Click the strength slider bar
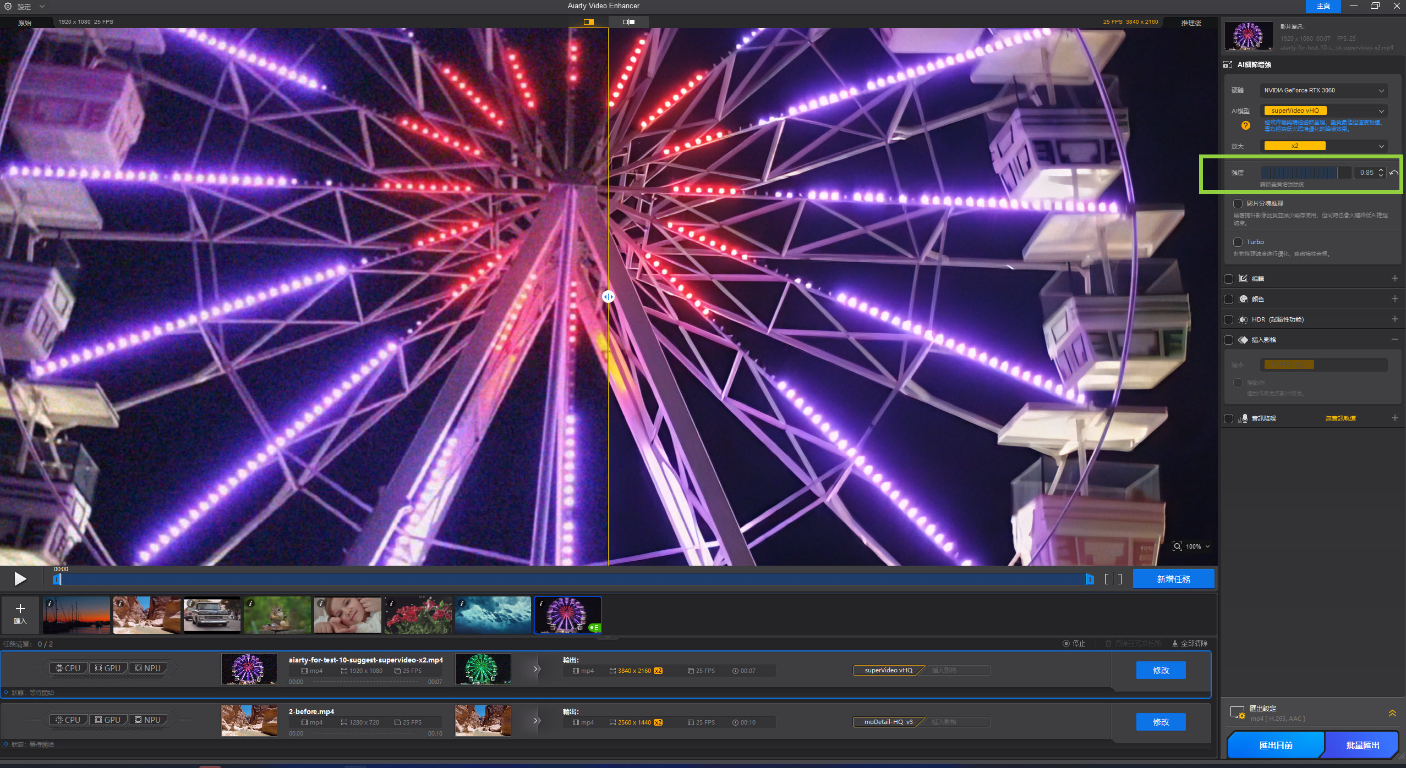This screenshot has width=1406, height=768. tap(1304, 173)
